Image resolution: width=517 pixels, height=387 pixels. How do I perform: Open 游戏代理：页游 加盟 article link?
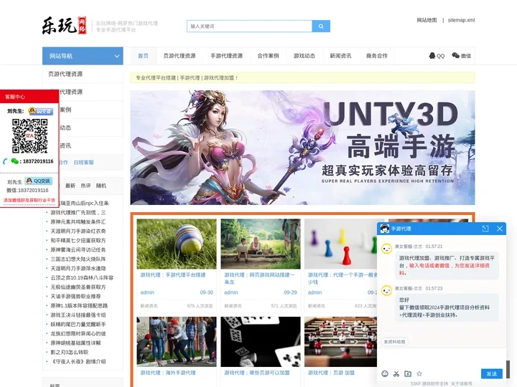[x=331, y=373]
